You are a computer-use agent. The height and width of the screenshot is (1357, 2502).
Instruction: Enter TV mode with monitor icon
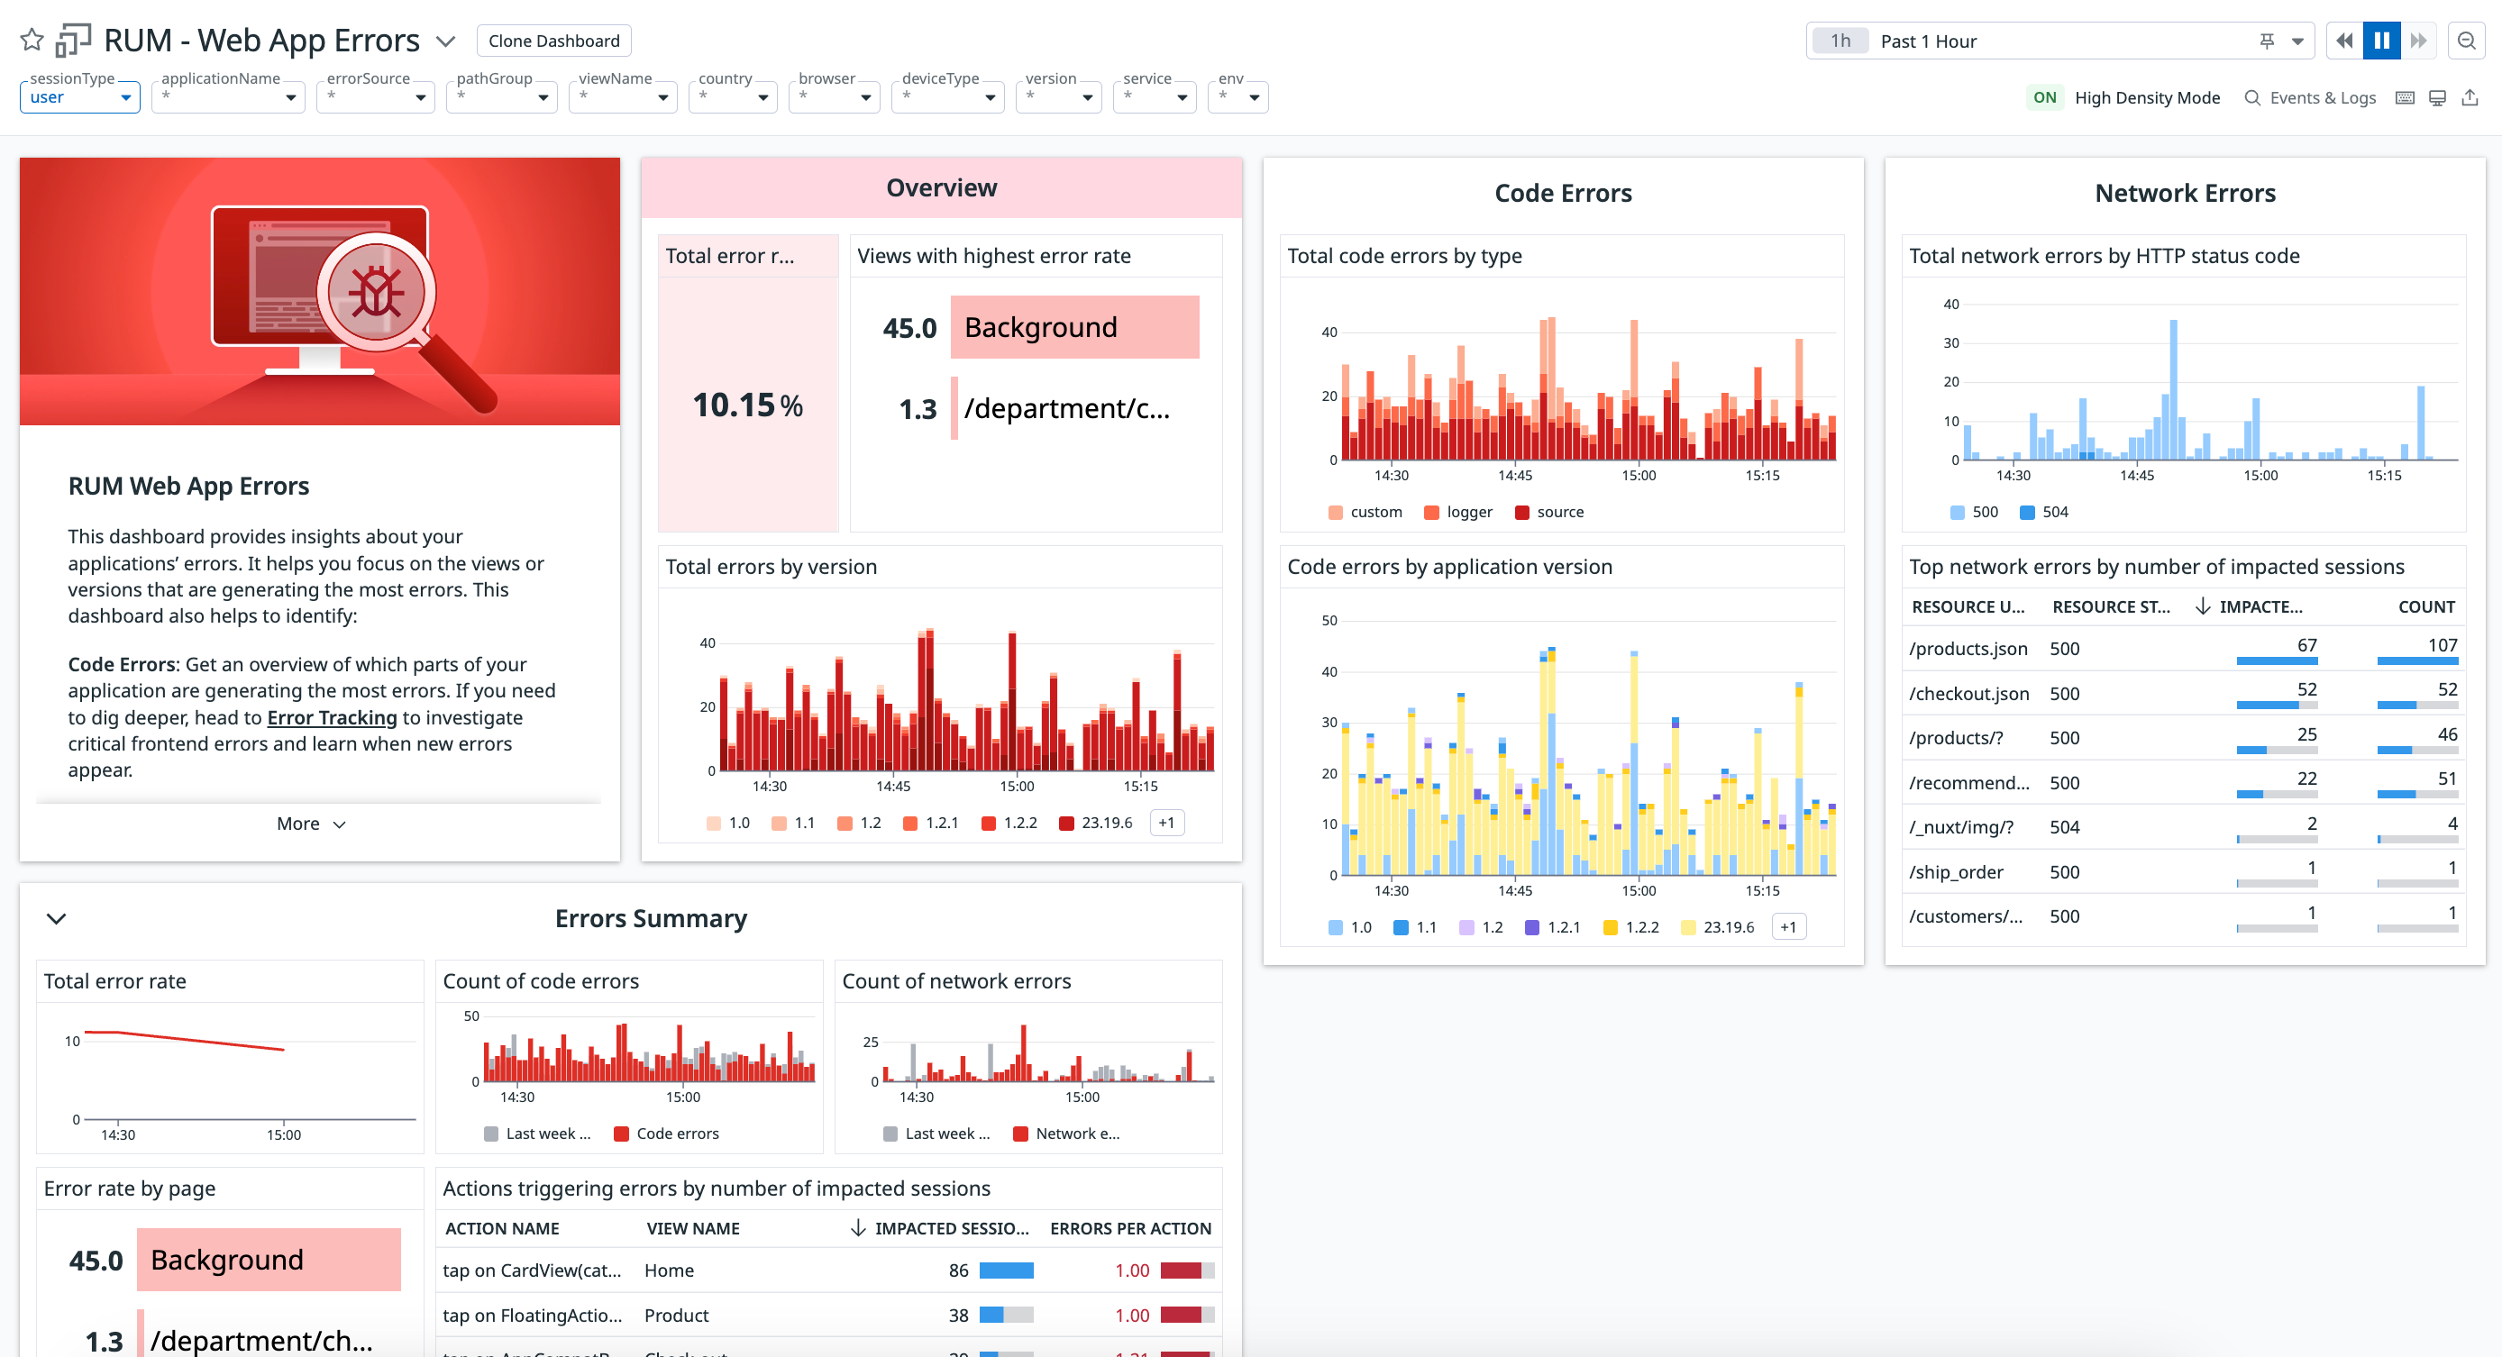tap(2437, 97)
